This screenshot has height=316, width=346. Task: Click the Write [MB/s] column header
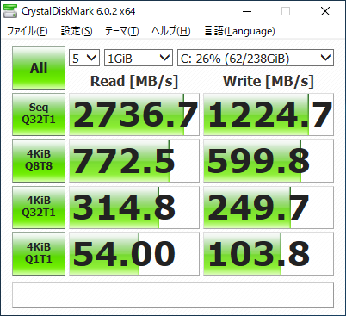[x=269, y=81]
